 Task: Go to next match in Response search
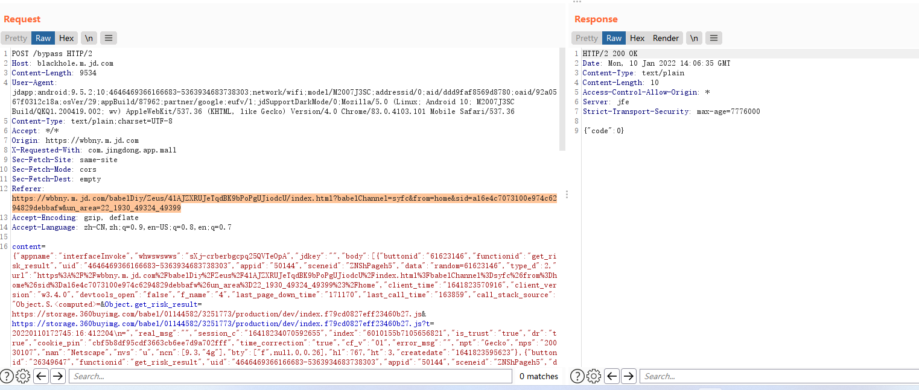pos(629,376)
